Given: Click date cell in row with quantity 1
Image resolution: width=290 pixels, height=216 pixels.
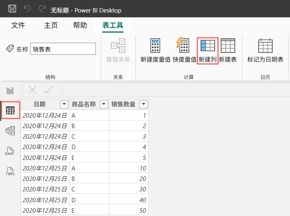Looking at the screenshot, I should tap(45, 116).
